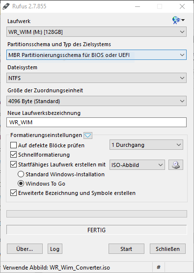The width and height of the screenshot is (194, 273).
Task: Open the Laufwerk drive dropdown
Action: [96, 32]
